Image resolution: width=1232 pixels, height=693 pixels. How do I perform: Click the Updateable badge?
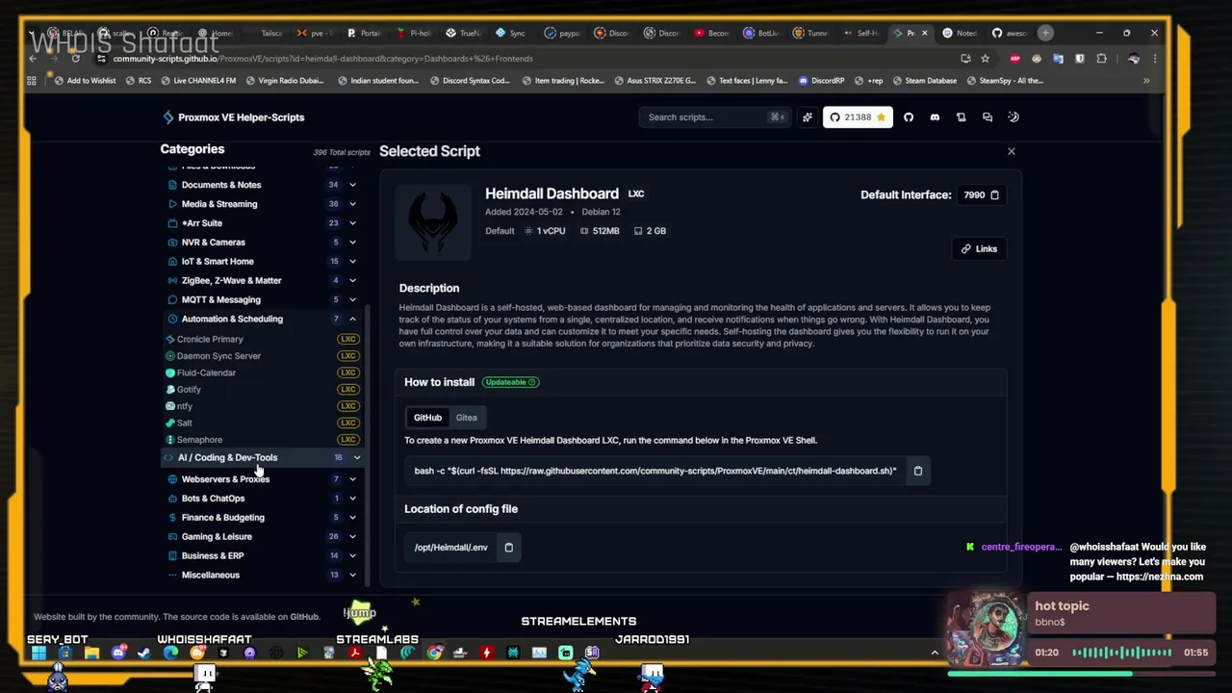(510, 382)
